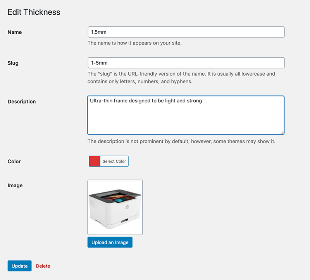310x280 pixels.
Task: Click the Color field label
Action: tap(14, 161)
